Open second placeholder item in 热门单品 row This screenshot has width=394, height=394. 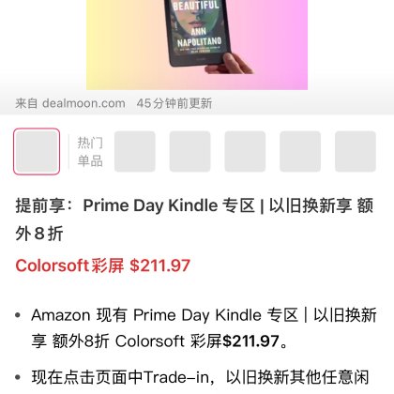pos(189,151)
